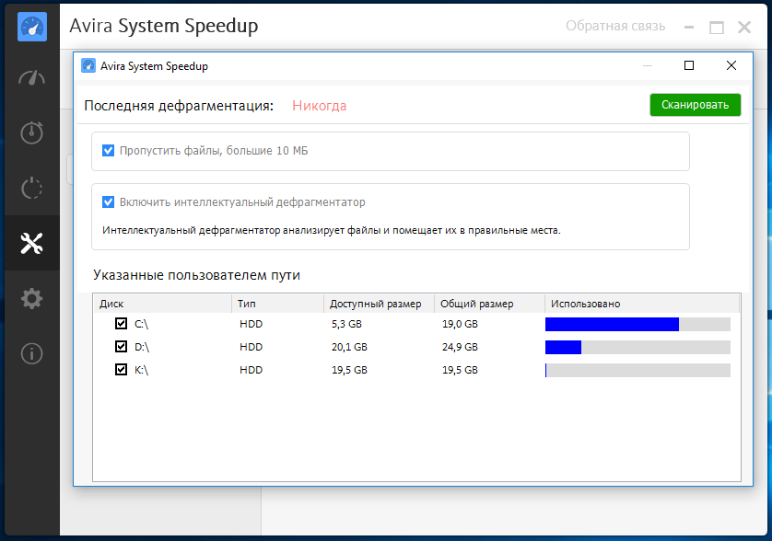The width and height of the screenshot is (772, 541).
Task: Open the stopwatch startup optimizer icon
Action: tap(32, 132)
